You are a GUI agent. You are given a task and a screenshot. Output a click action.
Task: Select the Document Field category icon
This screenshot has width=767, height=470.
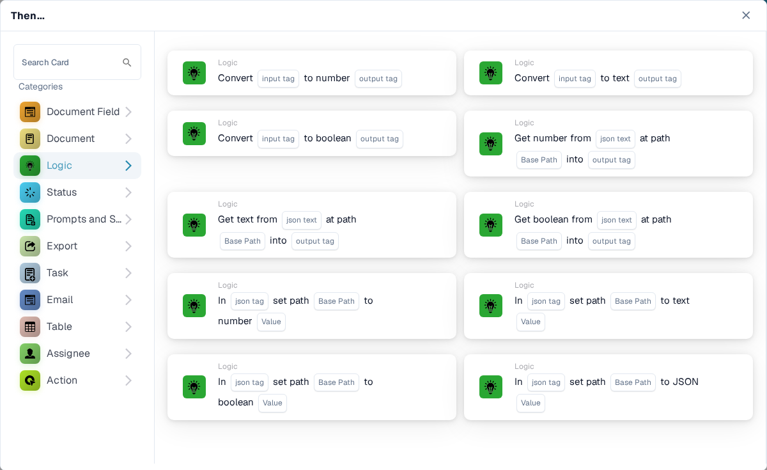[x=30, y=112]
